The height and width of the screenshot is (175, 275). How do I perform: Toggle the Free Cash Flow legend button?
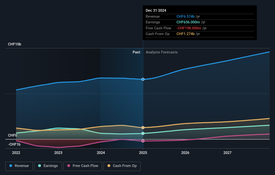[83, 166]
